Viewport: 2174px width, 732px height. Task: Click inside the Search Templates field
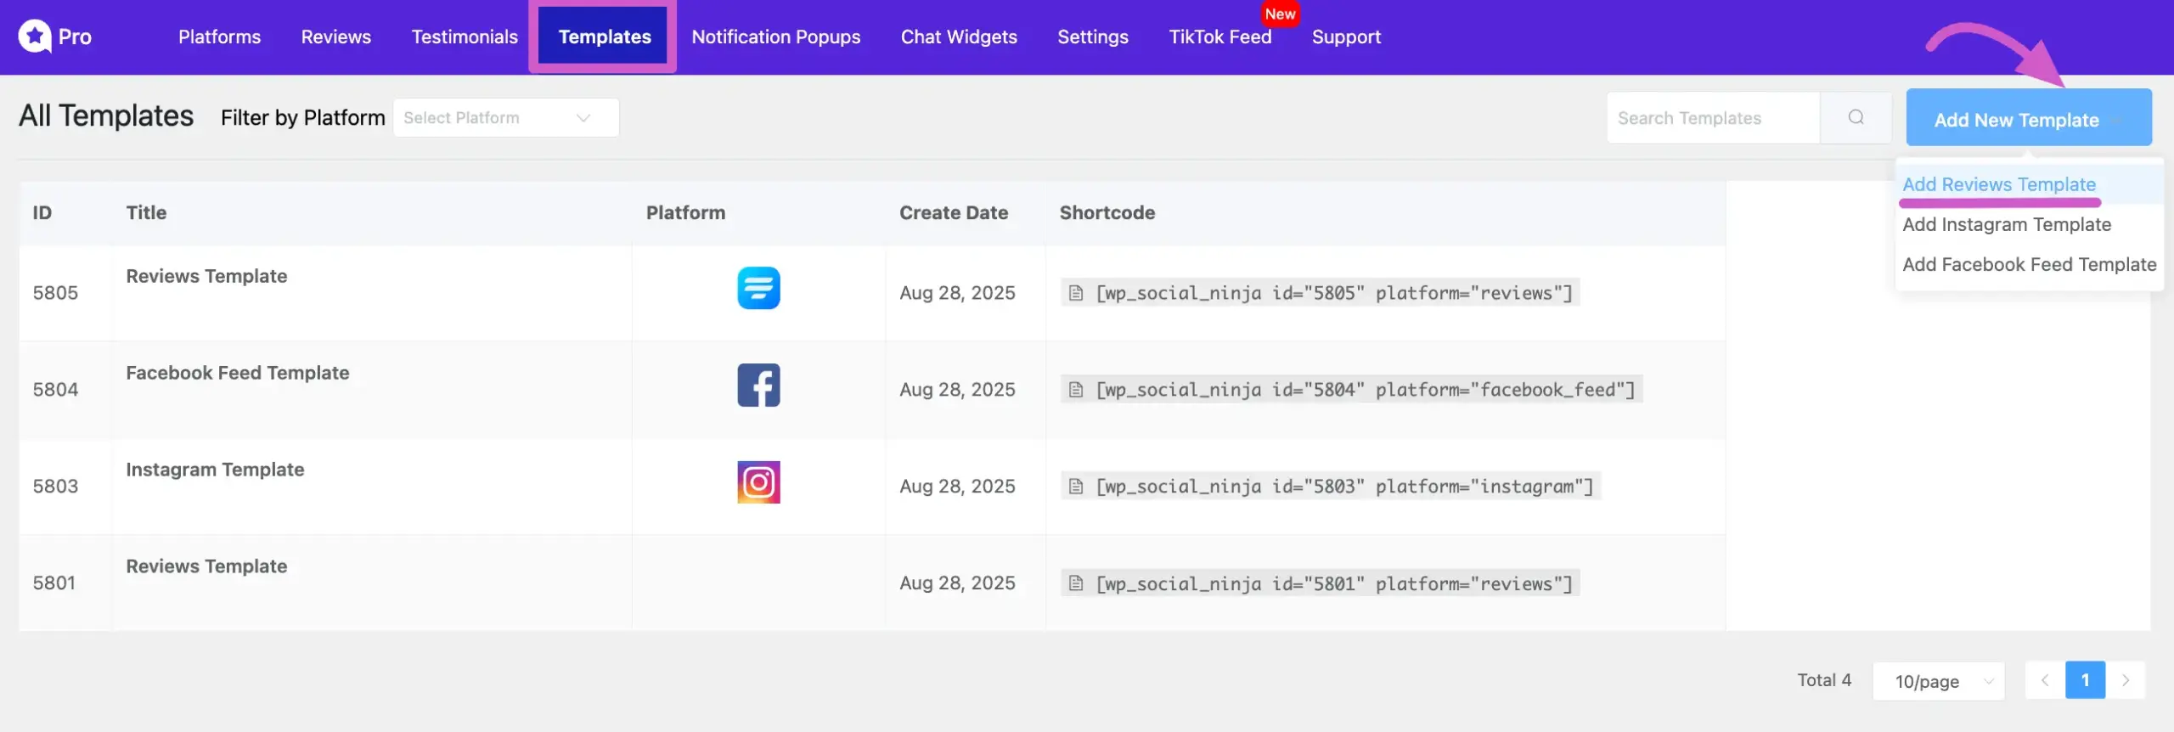[1712, 118]
